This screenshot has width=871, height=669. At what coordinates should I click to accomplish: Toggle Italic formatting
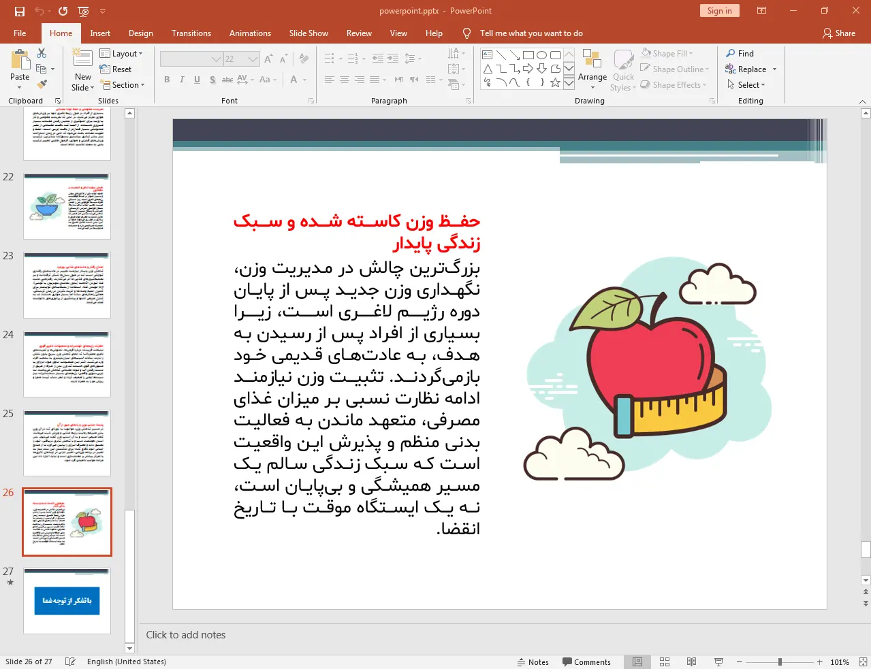[182, 80]
